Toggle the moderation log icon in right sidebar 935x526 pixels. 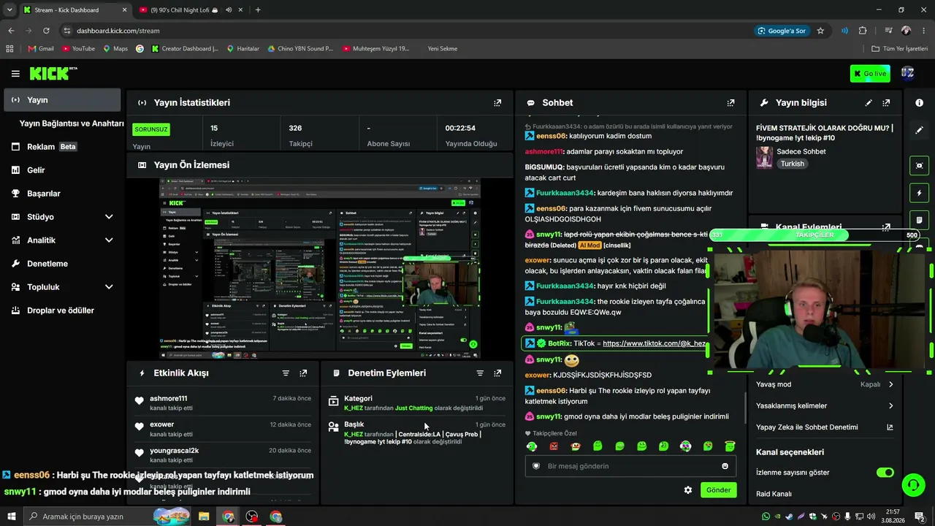pyautogui.click(x=919, y=220)
